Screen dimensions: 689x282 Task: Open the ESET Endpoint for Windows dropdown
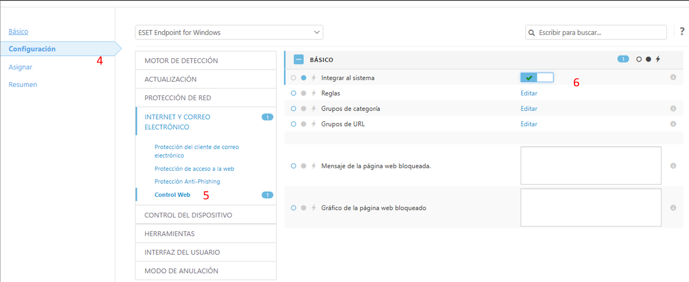tap(229, 32)
